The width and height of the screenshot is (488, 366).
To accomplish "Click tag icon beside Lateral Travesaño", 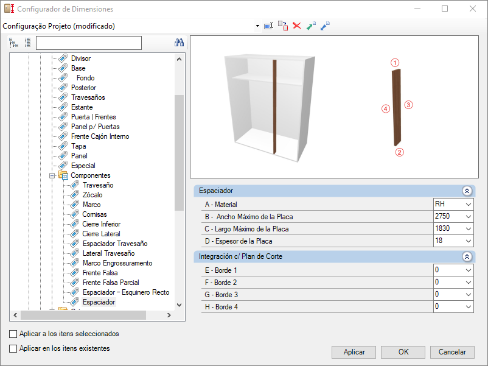I will 75,253.
